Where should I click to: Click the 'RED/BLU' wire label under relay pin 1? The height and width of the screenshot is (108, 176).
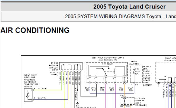pos(112,89)
